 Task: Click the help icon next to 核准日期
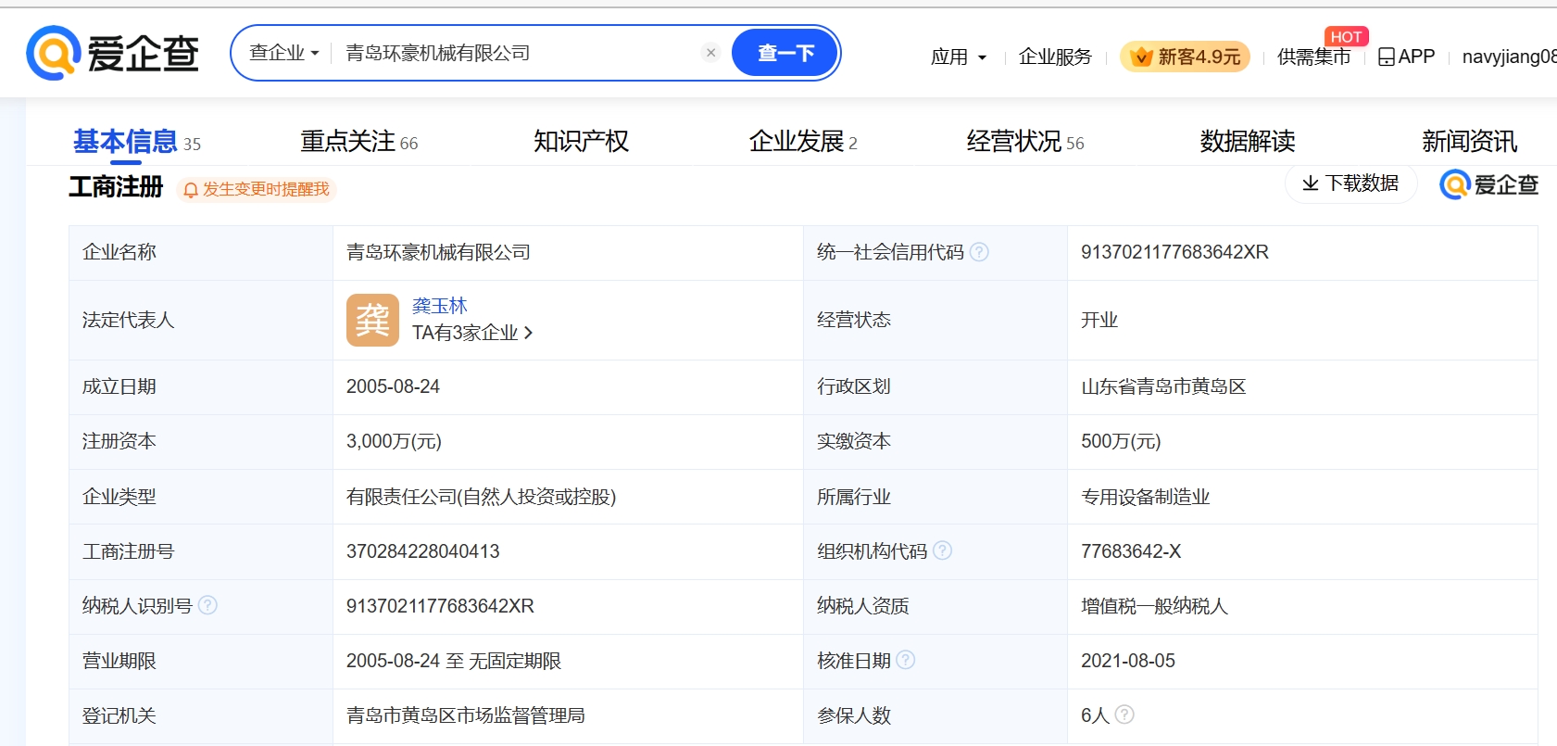tap(906, 660)
